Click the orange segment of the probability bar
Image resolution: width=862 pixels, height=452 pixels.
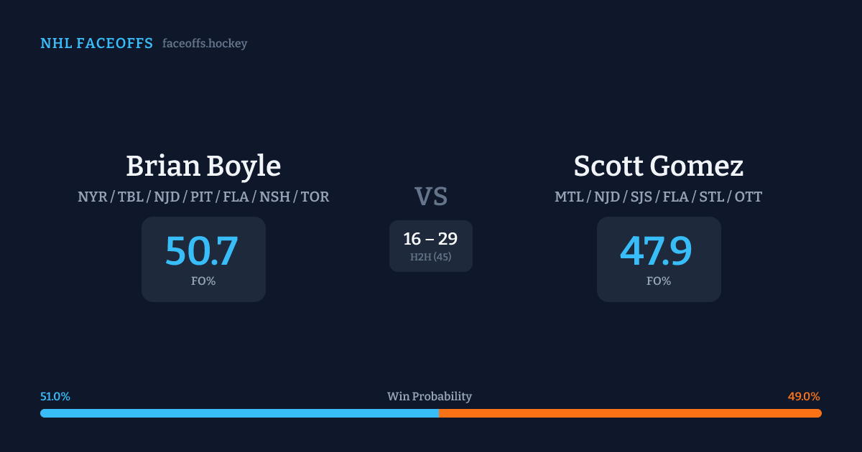(630, 413)
